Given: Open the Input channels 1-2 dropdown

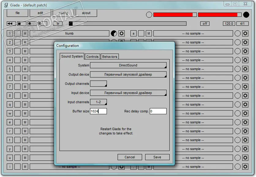Looking at the screenshot, I should click(x=98, y=102).
